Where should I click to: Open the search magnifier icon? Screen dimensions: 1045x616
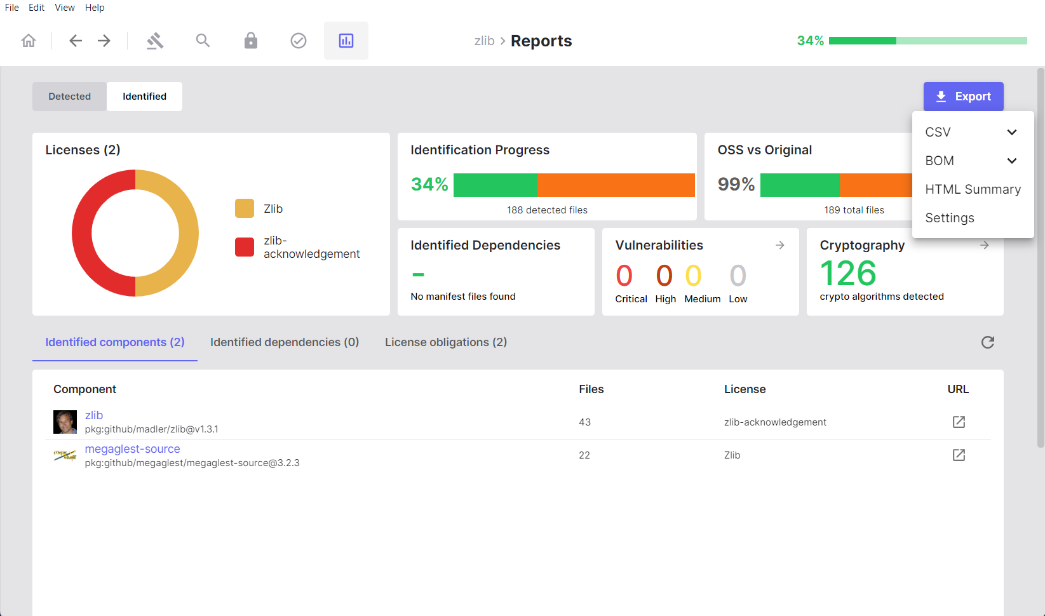click(x=203, y=41)
